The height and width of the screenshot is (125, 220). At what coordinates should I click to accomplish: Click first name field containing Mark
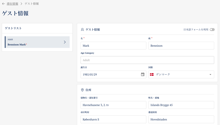114,45
